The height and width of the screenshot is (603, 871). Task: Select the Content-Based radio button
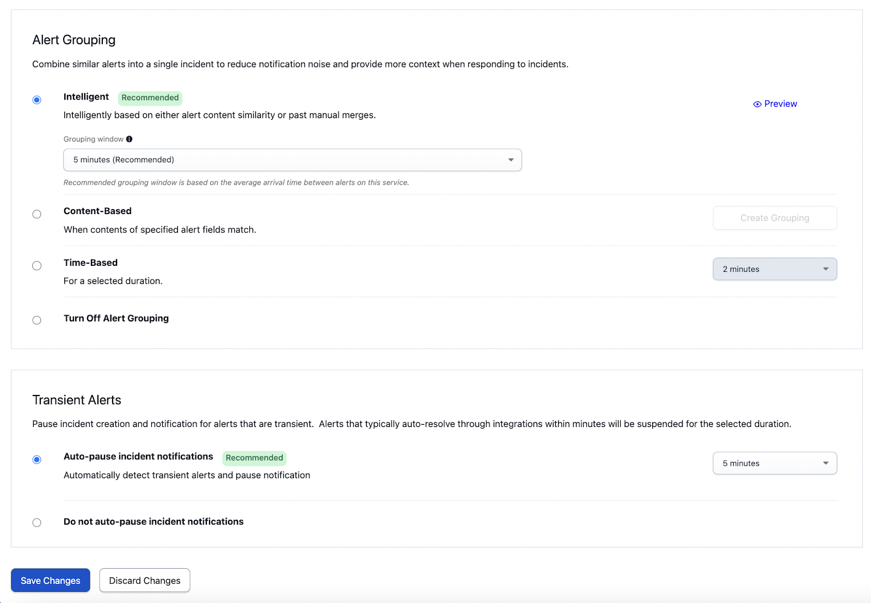36,214
